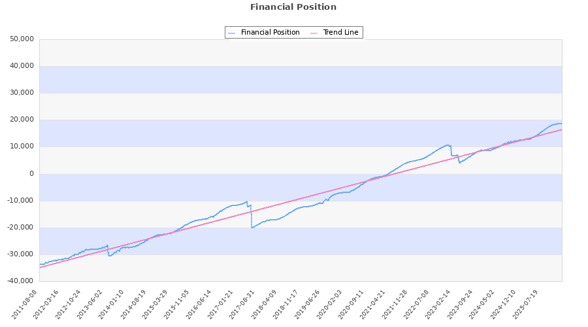Click the 50,000 y-axis label
588x327 pixels.
click(22, 39)
